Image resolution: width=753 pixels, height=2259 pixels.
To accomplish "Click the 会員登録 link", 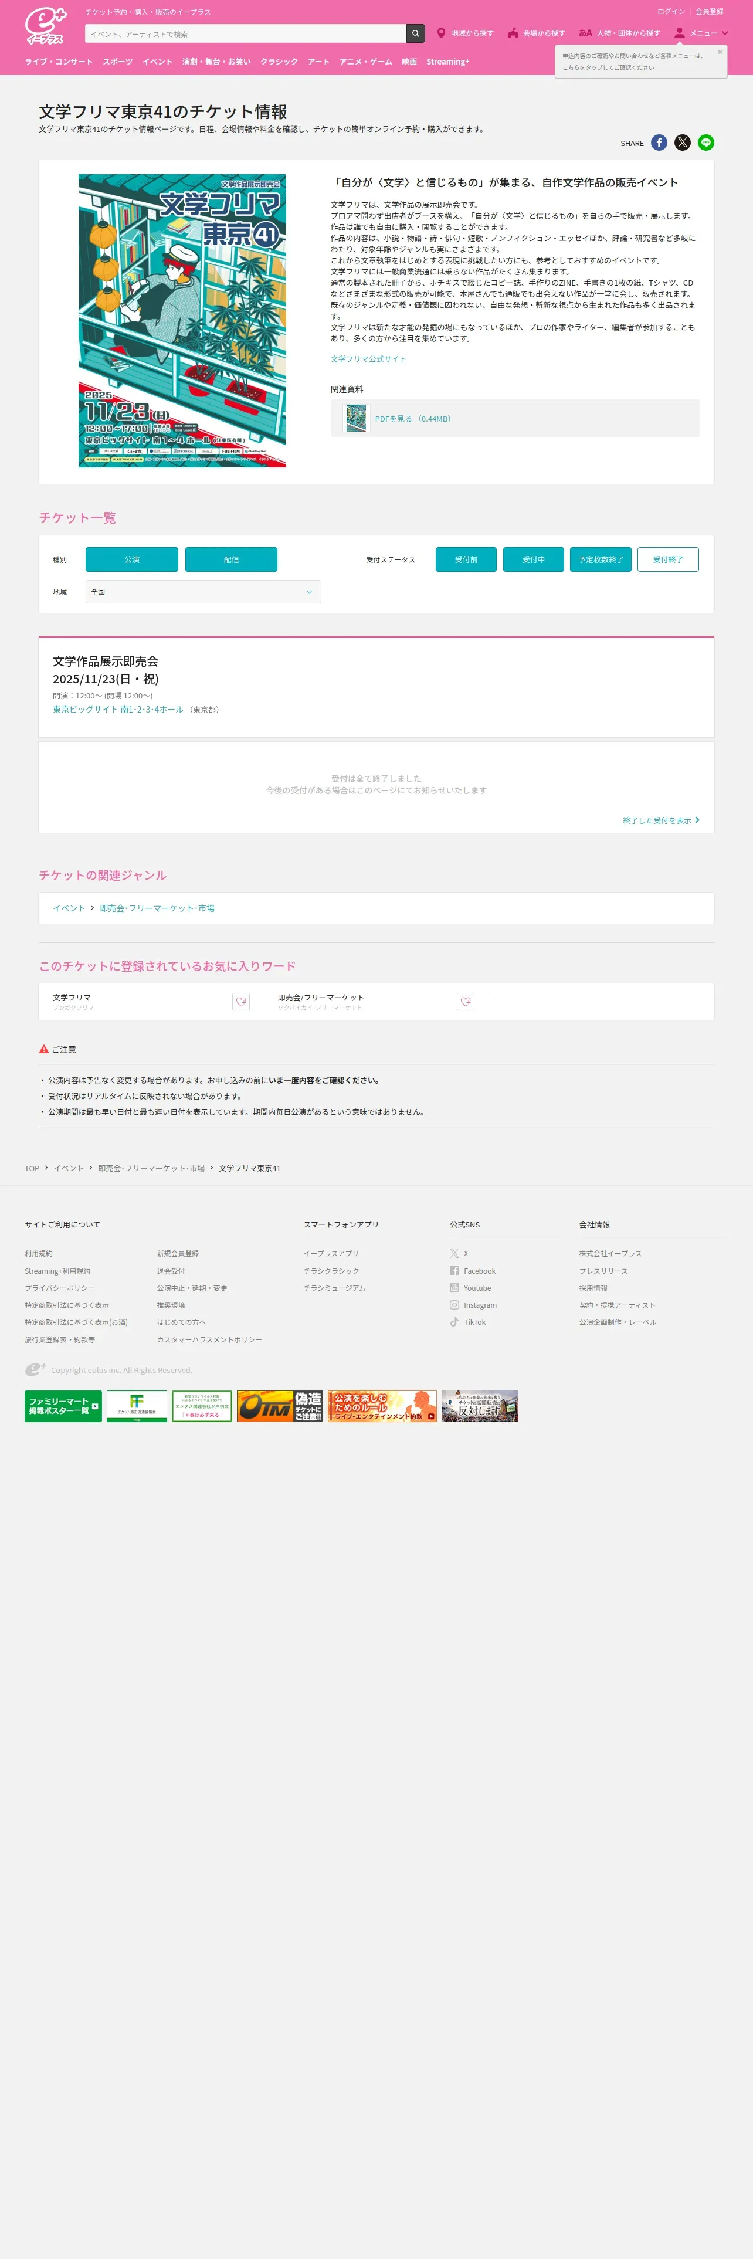I will 709,11.
